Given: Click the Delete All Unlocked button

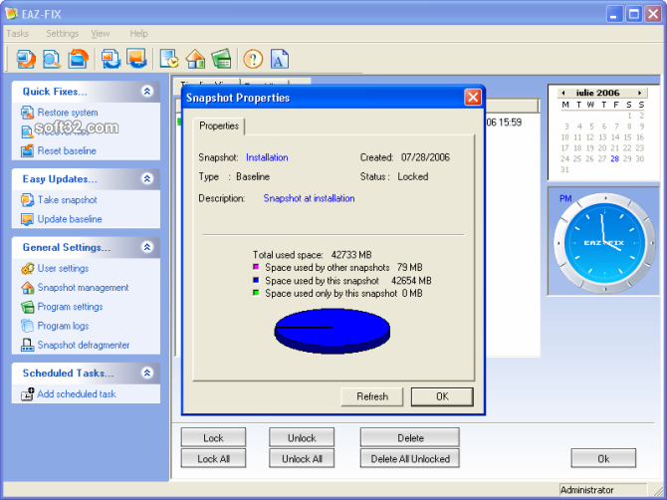Looking at the screenshot, I should coord(410,459).
